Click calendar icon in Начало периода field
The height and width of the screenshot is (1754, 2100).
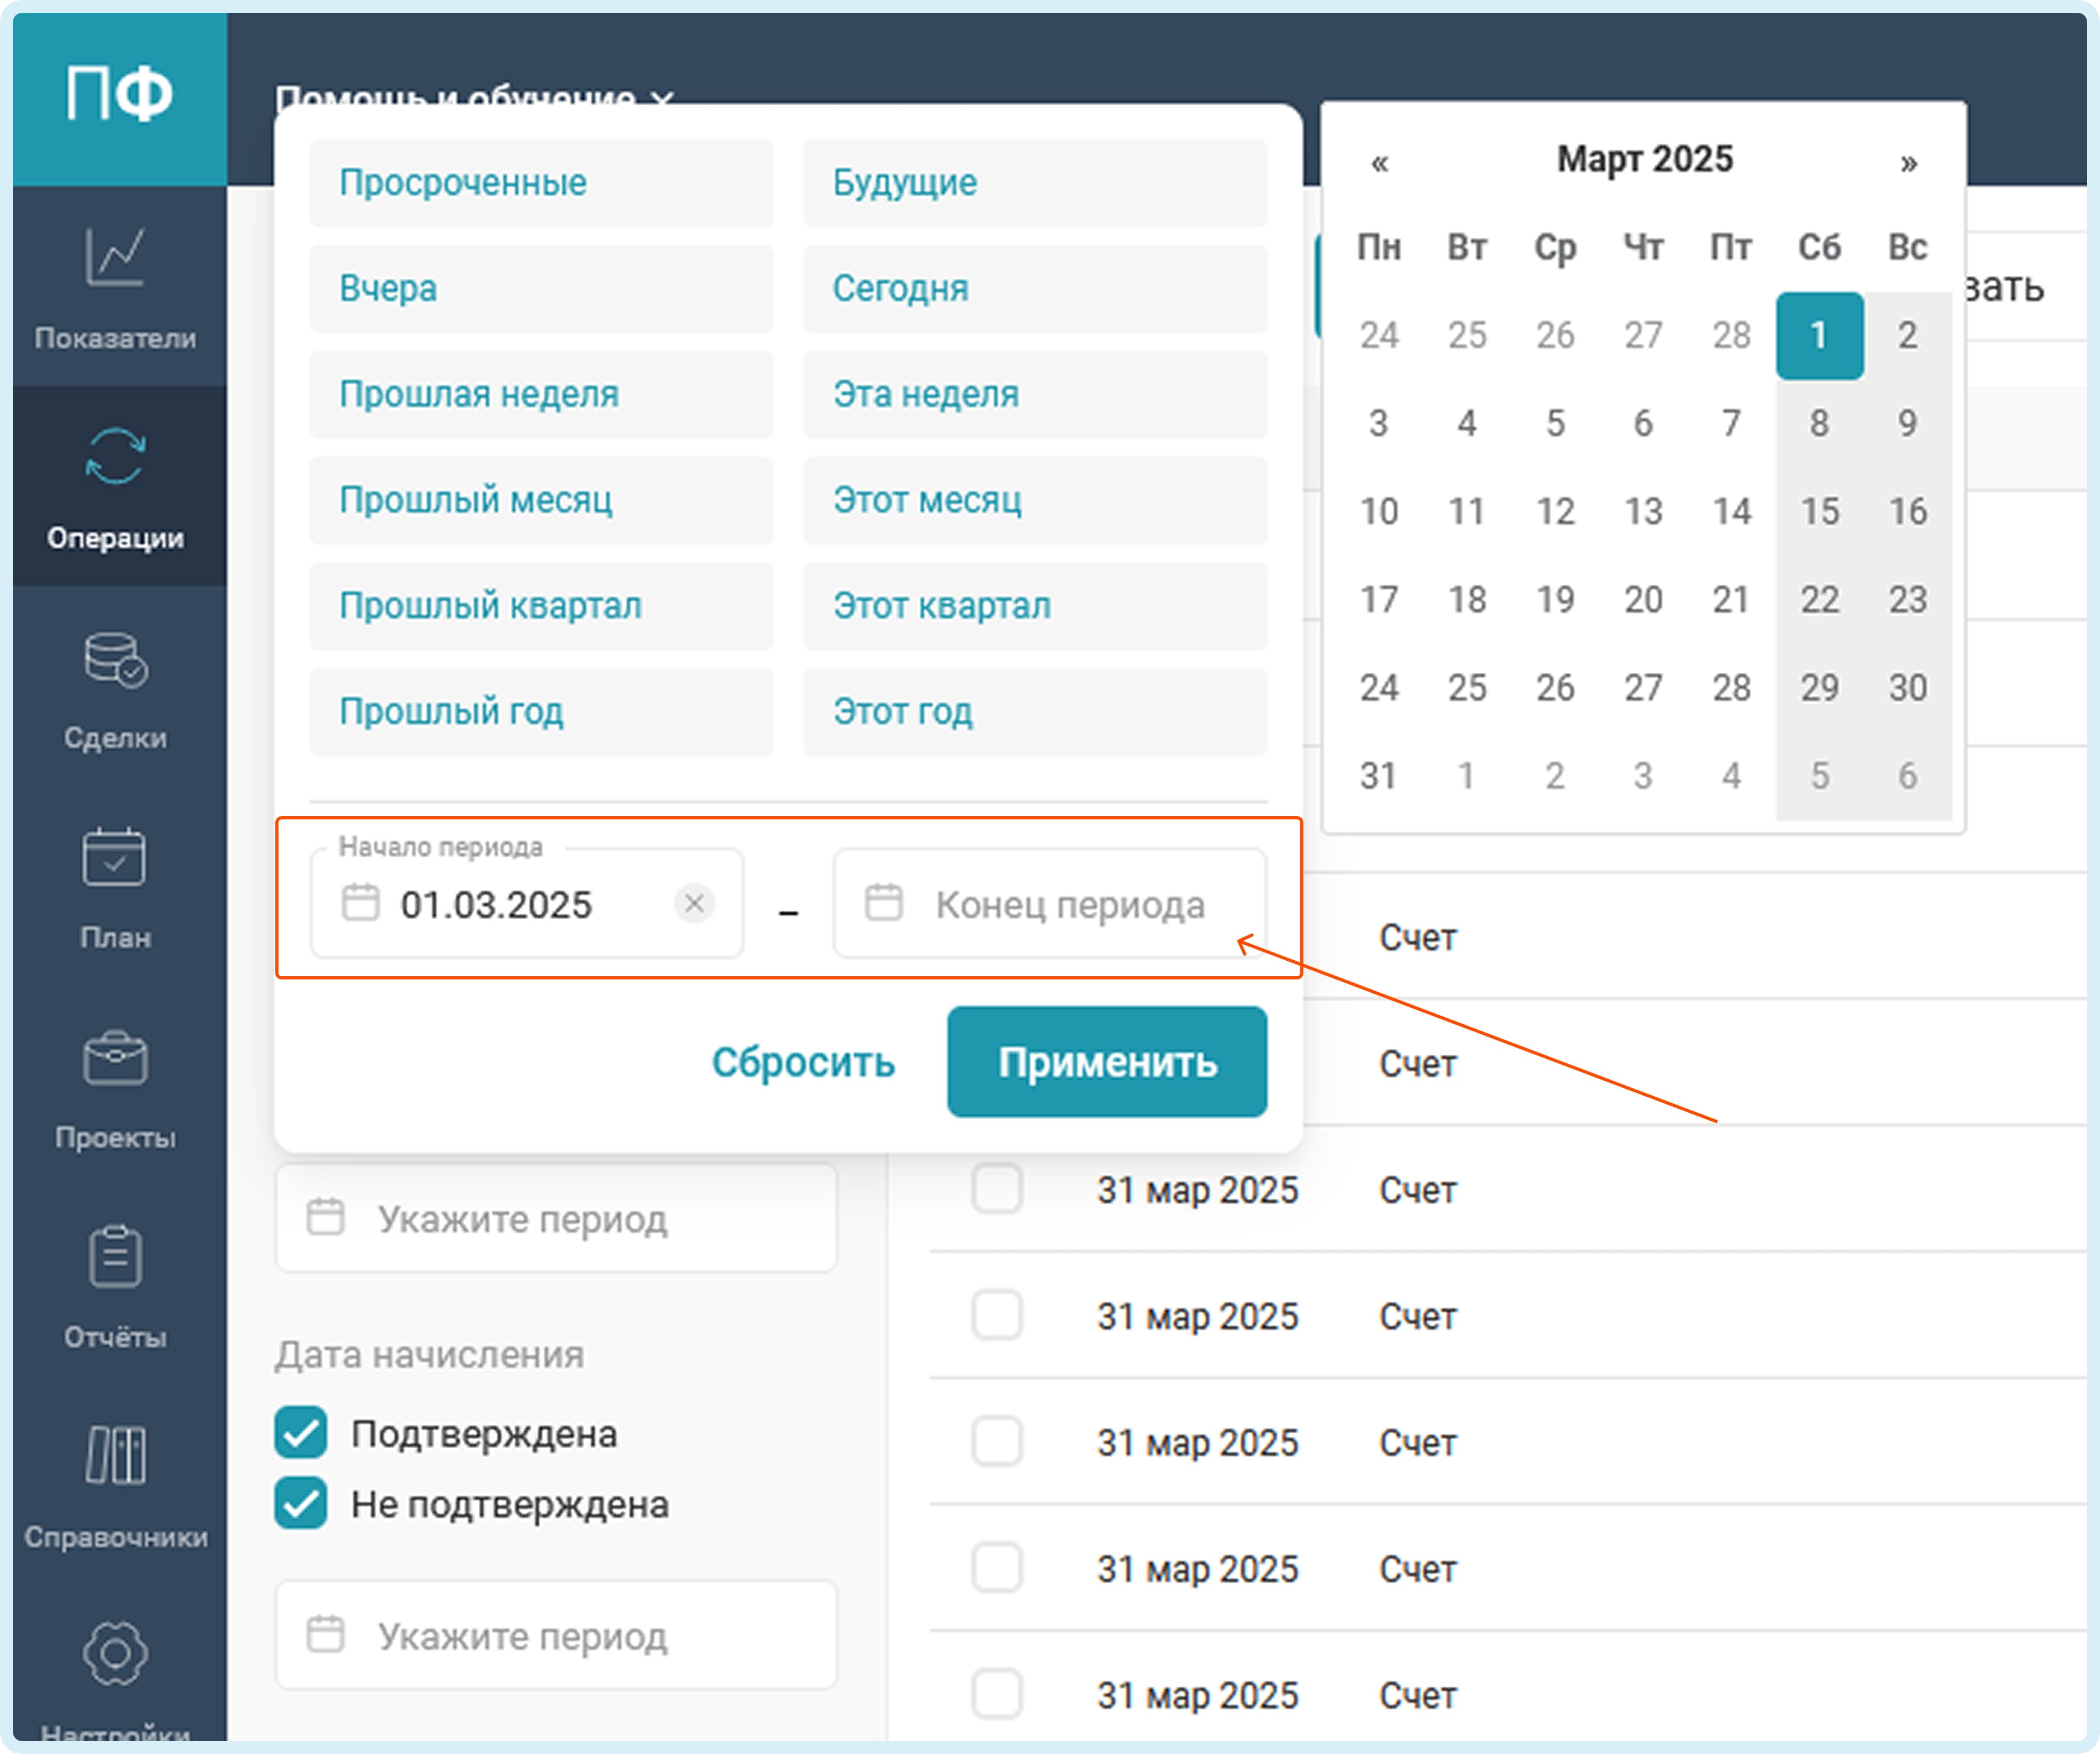click(360, 902)
